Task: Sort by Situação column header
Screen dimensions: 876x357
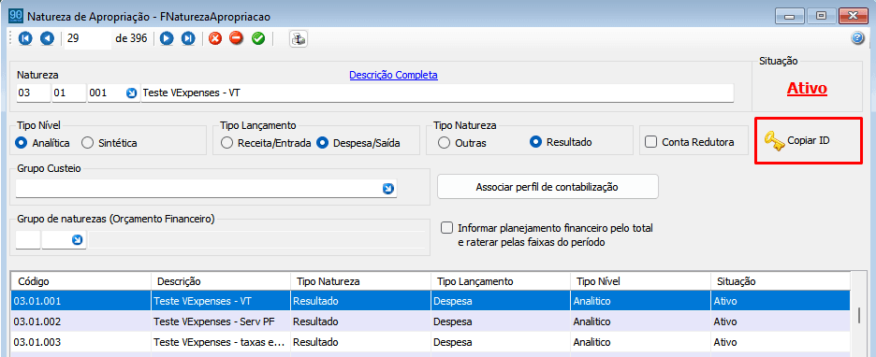Action: (x=780, y=281)
